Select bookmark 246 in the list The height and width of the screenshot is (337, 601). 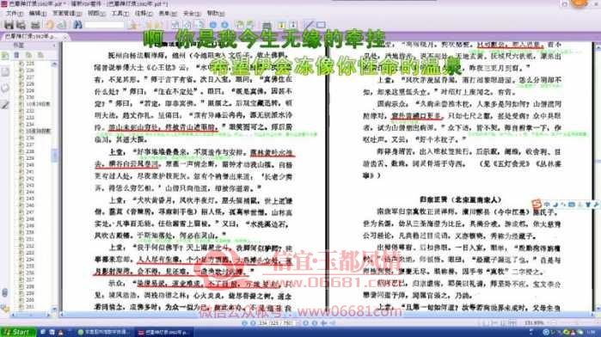[x=30, y=205]
